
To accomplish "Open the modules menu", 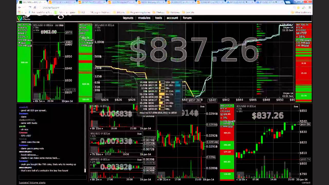I will 144,18.
